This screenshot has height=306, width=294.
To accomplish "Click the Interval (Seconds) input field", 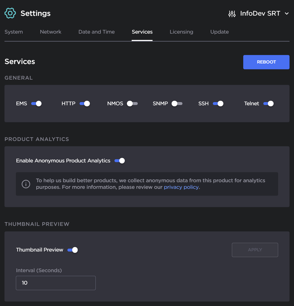I will coord(56,283).
